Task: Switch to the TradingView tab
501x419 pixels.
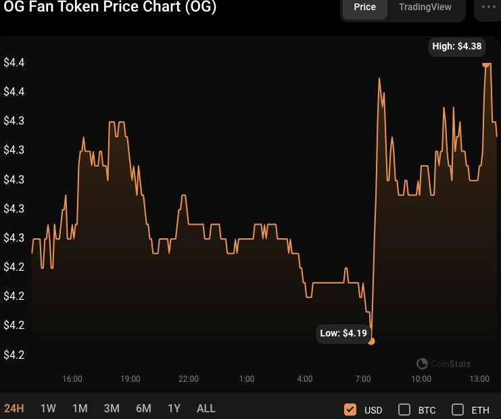Action: tap(425, 7)
